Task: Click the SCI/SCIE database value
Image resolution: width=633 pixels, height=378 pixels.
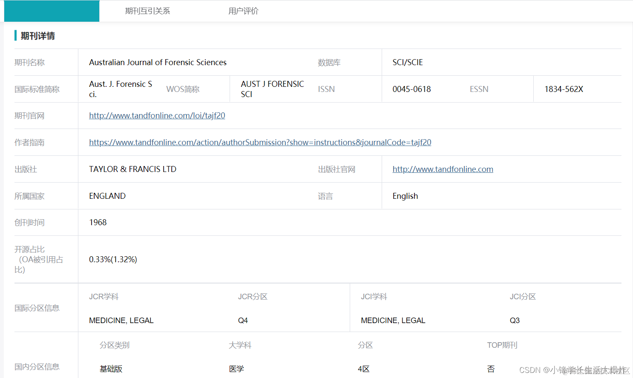Action: click(x=408, y=62)
